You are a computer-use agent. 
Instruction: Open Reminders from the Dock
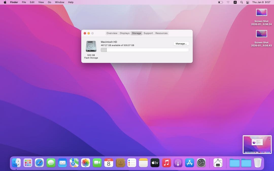point(132,163)
